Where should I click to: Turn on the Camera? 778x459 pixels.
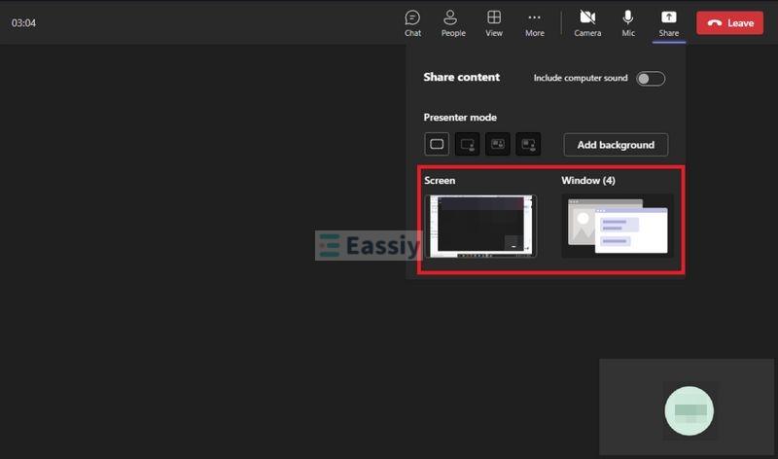coord(587,22)
